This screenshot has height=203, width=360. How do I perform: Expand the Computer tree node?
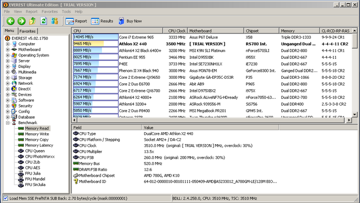pyautogui.click(x=7, y=44)
